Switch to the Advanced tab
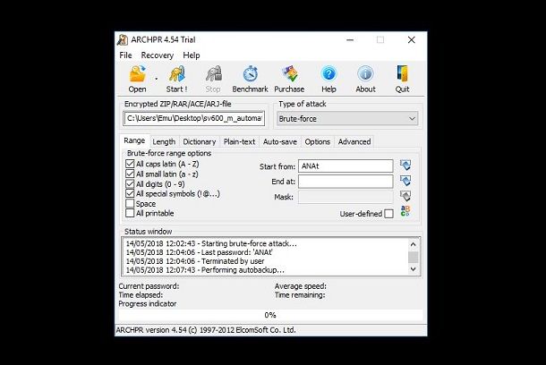 tap(354, 141)
